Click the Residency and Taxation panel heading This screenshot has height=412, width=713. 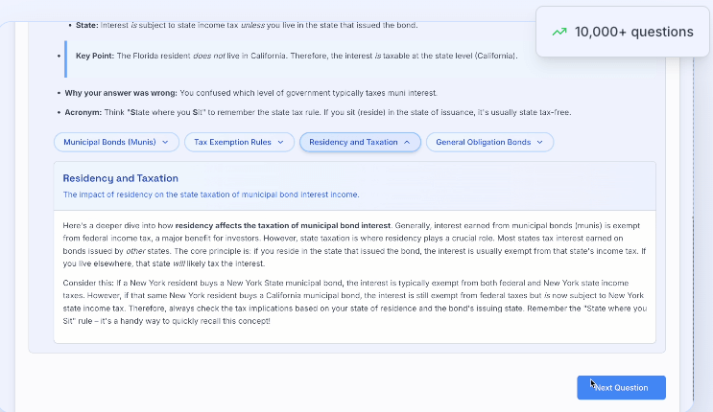tap(120, 178)
